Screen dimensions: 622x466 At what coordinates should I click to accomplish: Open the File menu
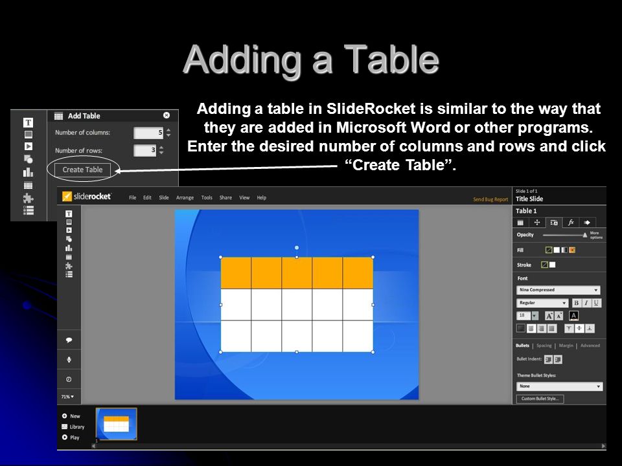[132, 198]
